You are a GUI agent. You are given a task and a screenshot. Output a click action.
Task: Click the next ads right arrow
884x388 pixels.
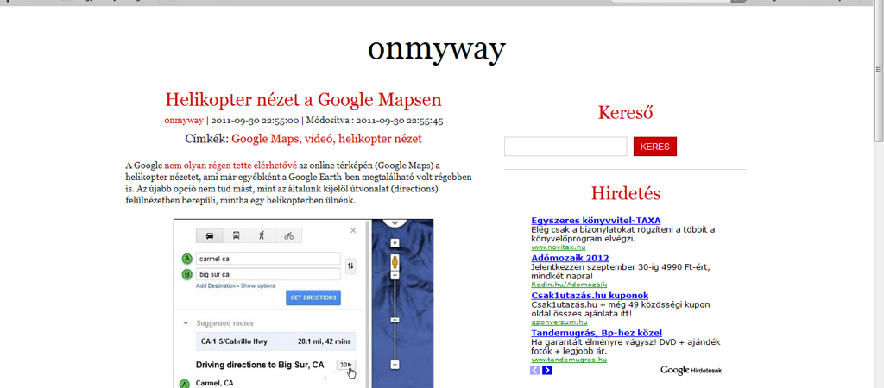pos(546,370)
